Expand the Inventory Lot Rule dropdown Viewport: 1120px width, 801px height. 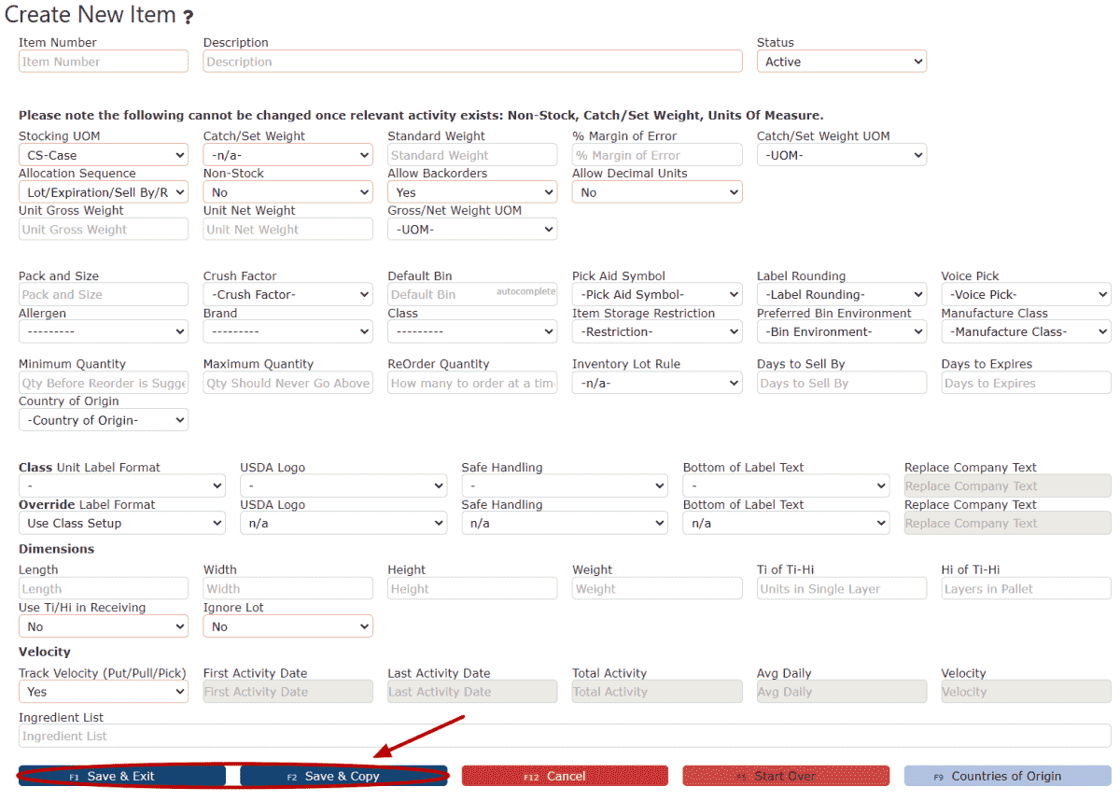pos(656,383)
